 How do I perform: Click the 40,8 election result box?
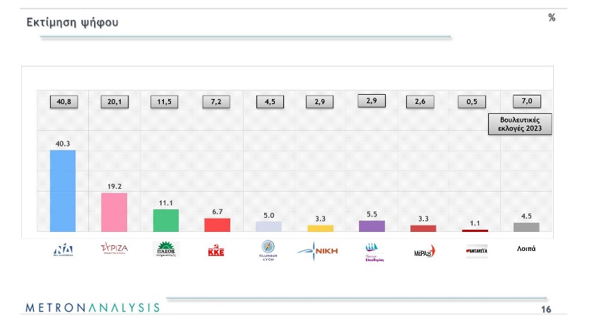(x=62, y=102)
